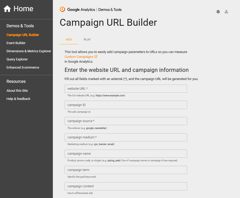This screenshot has width=240, height=198.
Task: Focus the website URL input field
Action: 126,89
